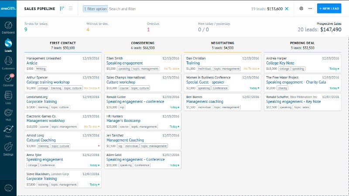Open pipeline settings gear icon

pyautogui.click(x=301, y=8)
